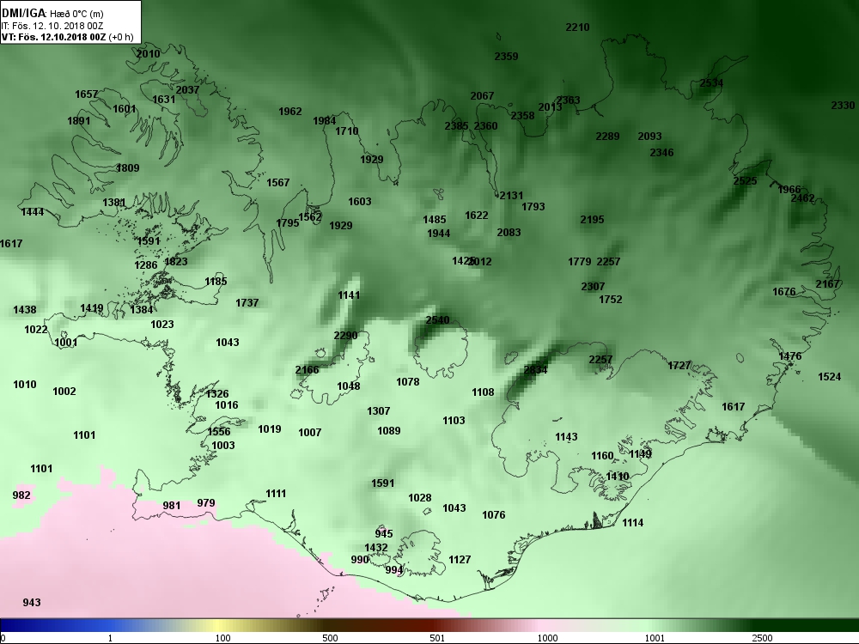Click the '500' label on the color scale
This screenshot has height=644, width=859.
(330, 637)
